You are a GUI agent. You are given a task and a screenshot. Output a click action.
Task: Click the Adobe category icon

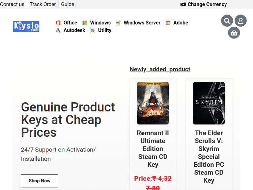168,23
